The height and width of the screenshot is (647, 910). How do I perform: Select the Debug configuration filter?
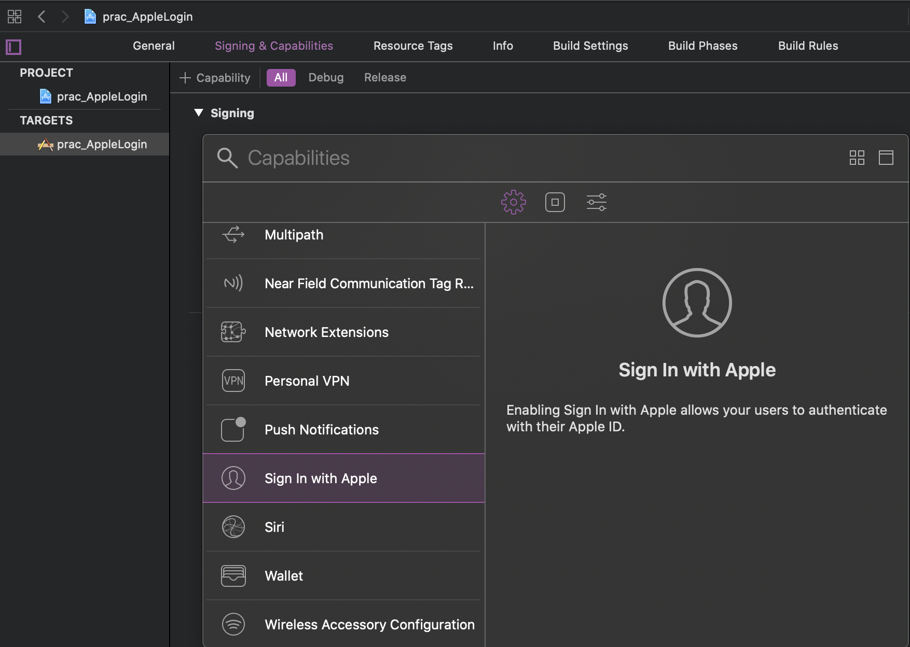coord(326,77)
